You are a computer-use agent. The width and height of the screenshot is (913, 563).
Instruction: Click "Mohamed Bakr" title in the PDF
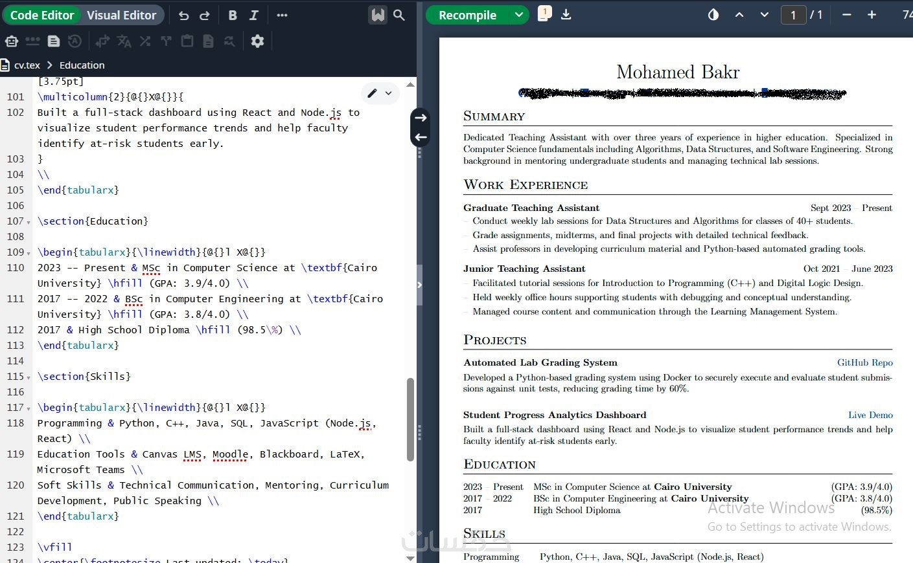678,72
